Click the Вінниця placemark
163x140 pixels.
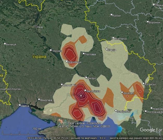5,44
